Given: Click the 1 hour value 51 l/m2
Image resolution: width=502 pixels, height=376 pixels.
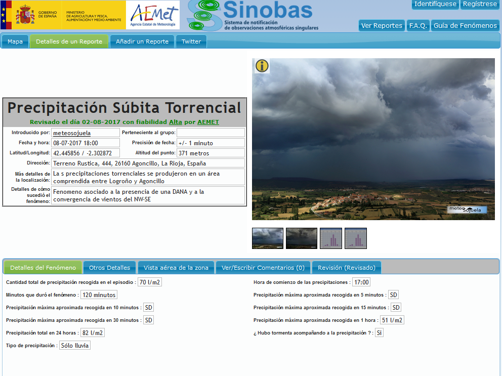Looking at the screenshot, I should (x=392, y=320).
